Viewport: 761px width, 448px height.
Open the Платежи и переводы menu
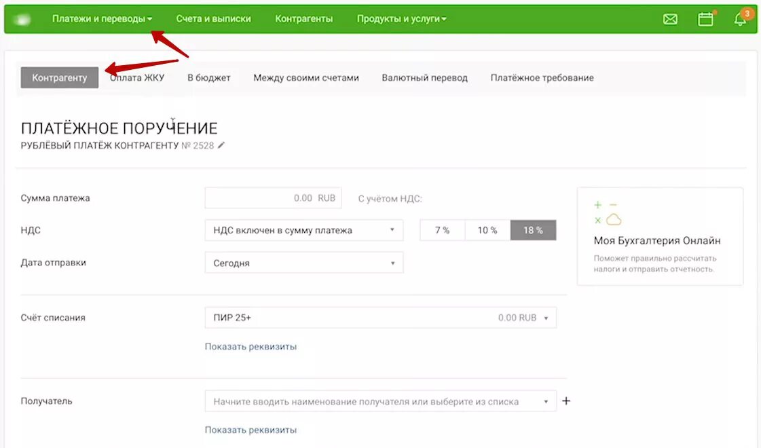(102, 19)
